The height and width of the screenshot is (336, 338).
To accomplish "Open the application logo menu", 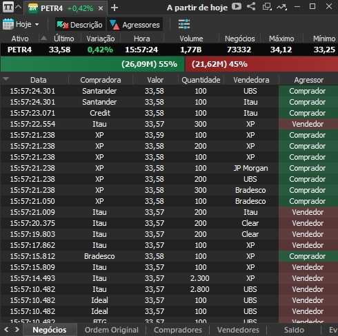I will [x=8, y=7].
